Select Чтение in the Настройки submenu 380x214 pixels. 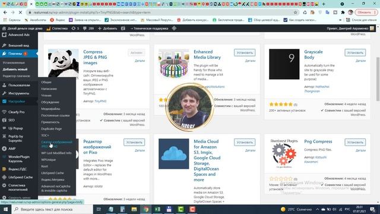tap(46, 96)
